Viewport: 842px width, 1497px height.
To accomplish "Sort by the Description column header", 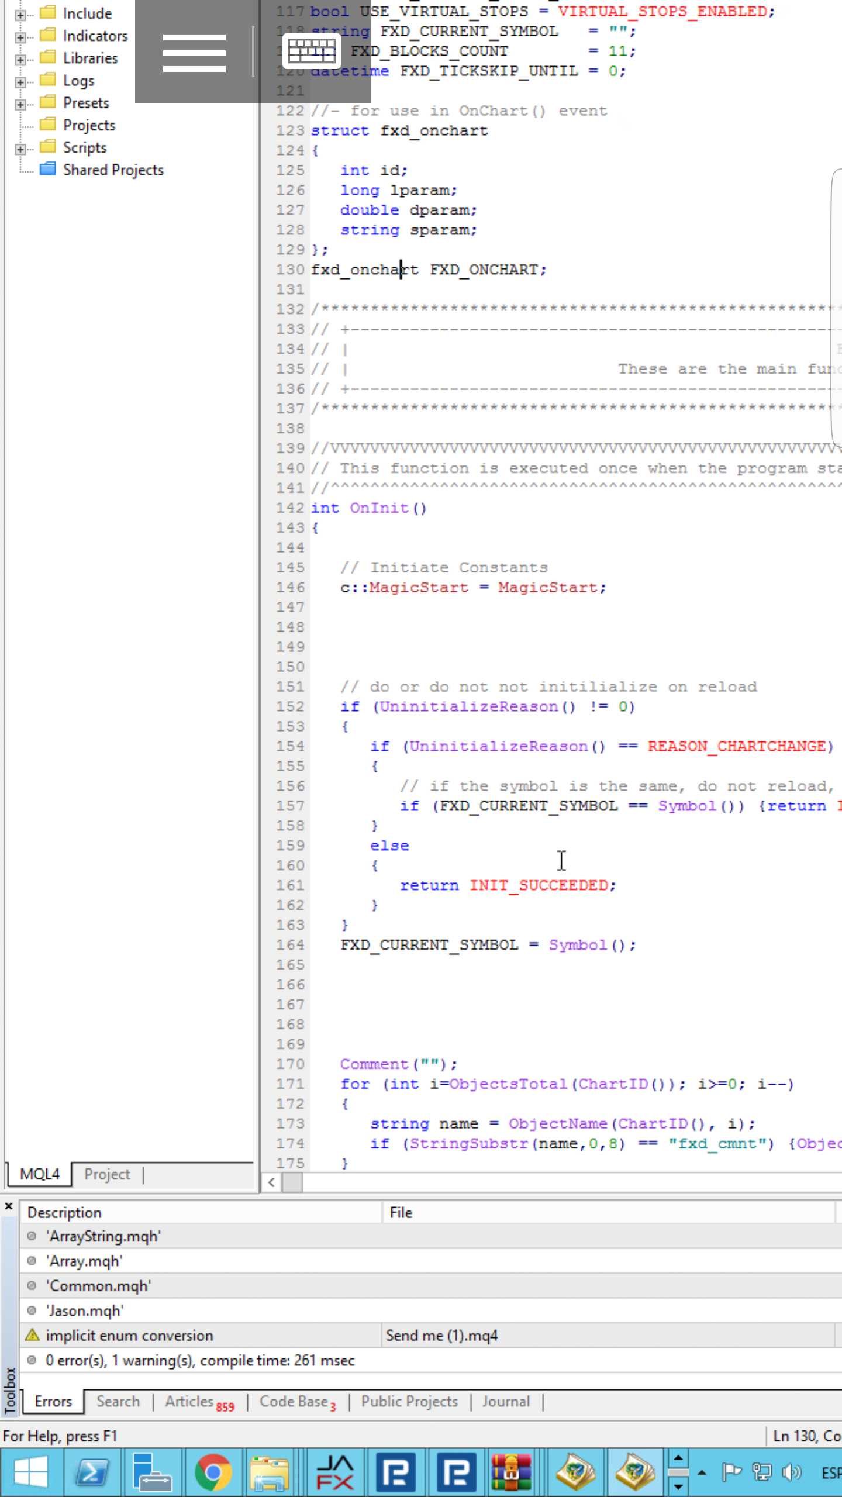I will (201, 1212).
